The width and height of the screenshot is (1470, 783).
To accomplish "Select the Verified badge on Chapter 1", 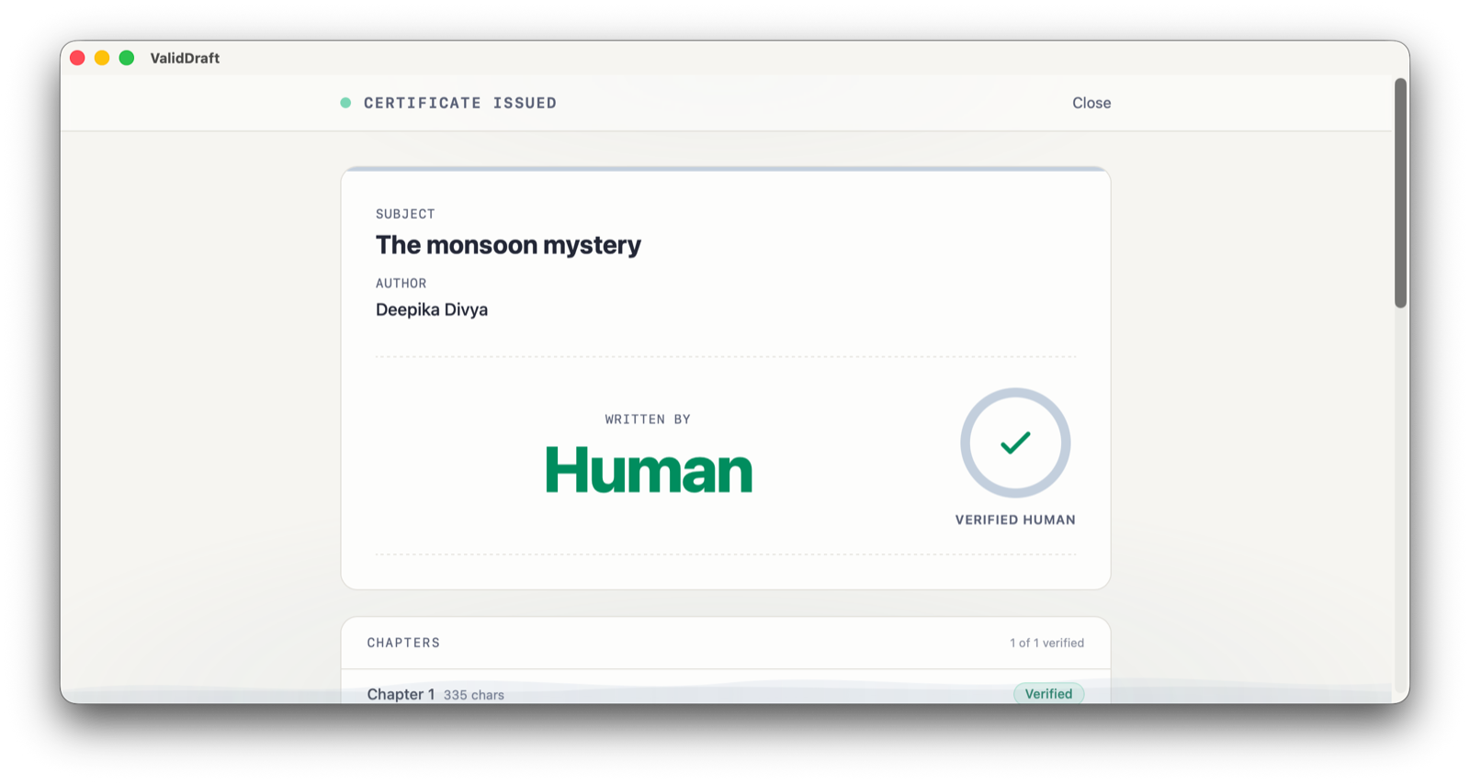I will 1048,694.
